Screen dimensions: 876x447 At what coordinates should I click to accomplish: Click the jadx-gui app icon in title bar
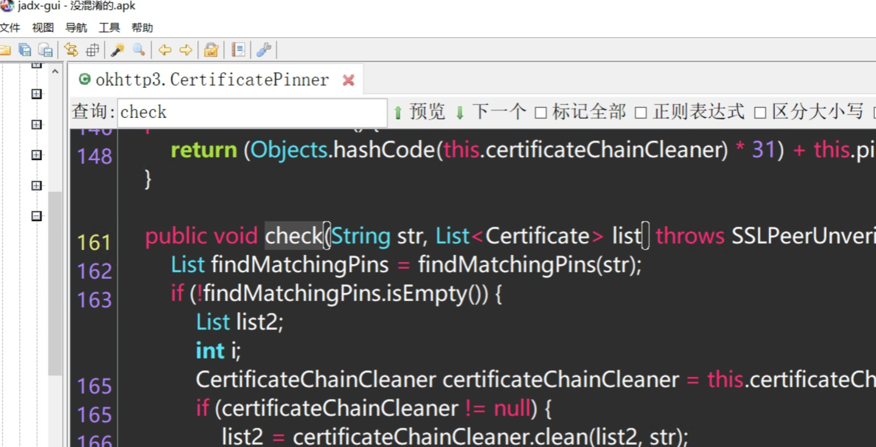(x=6, y=6)
